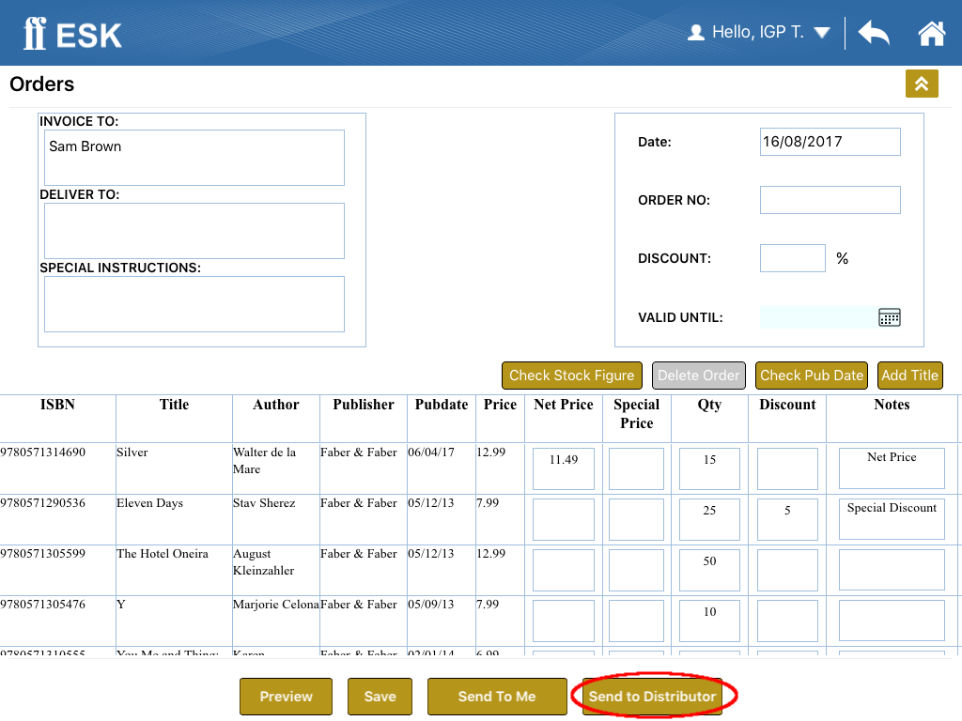The height and width of the screenshot is (721, 962).
Task: Click the Qty field for Silver
Action: [709, 468]
